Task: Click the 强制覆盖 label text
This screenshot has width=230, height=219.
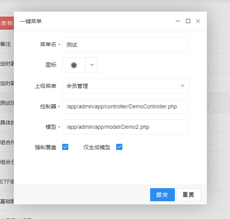Action: tap(46, 147)
